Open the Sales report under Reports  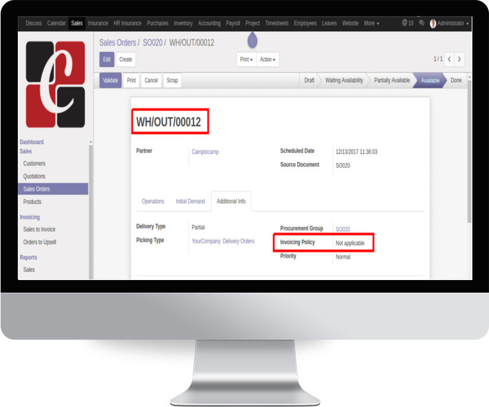(x=29, y=270)
